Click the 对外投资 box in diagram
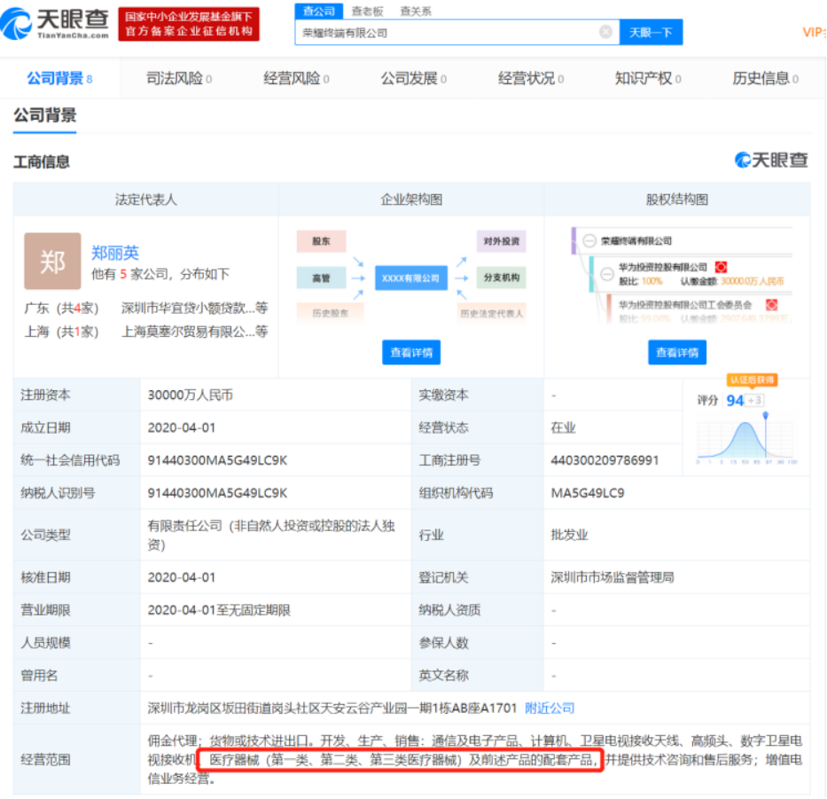The image size is (827, 799). [x=501, y=241]
